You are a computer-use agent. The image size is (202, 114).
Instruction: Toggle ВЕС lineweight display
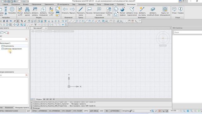pos(107,111)
